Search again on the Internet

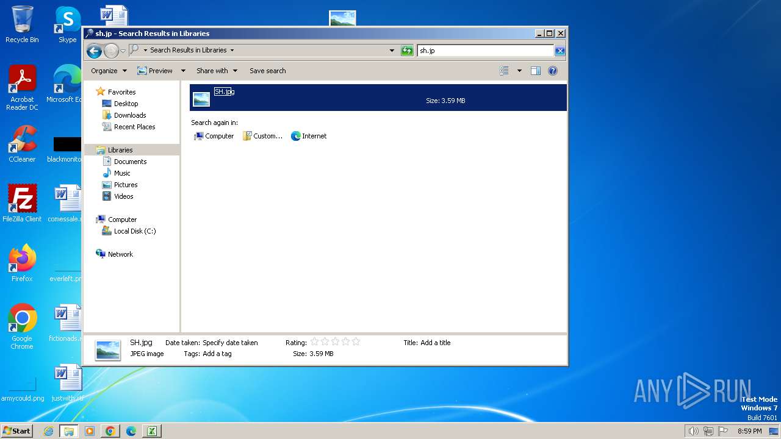(x=309, y=136)
